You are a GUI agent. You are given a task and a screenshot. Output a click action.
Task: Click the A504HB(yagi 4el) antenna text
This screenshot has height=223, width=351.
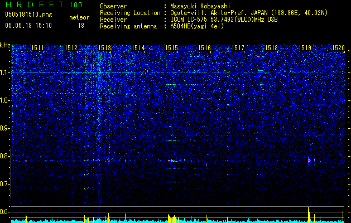point(197,26)
